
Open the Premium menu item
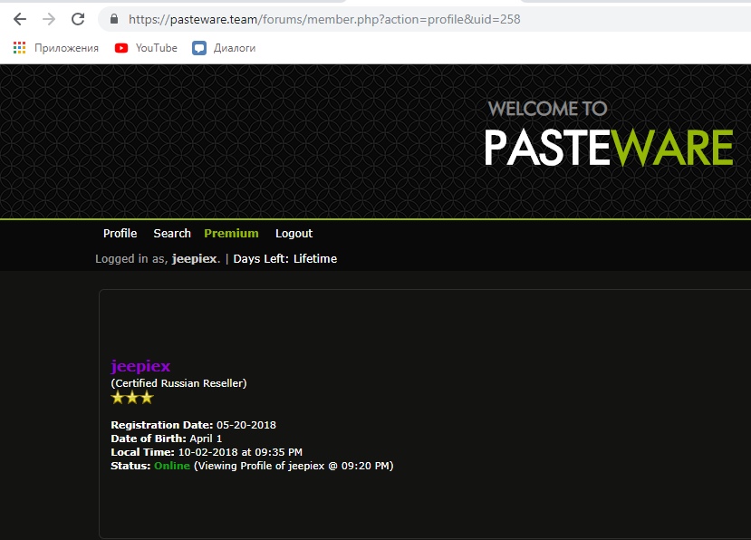(x=231, y=234)
